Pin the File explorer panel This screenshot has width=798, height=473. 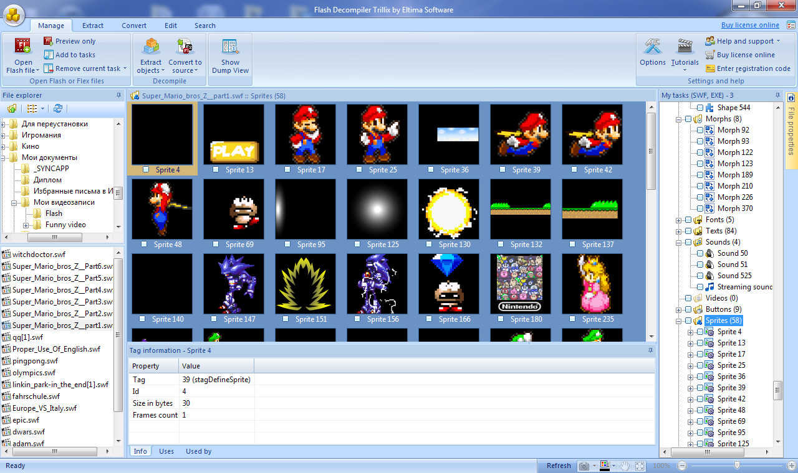point(118,95)
